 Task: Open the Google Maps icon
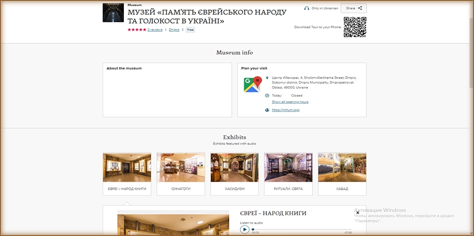[253, 84]
